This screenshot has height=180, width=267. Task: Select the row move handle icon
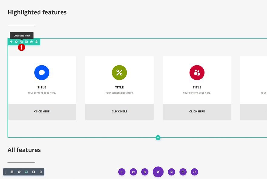tap(11, 42)
